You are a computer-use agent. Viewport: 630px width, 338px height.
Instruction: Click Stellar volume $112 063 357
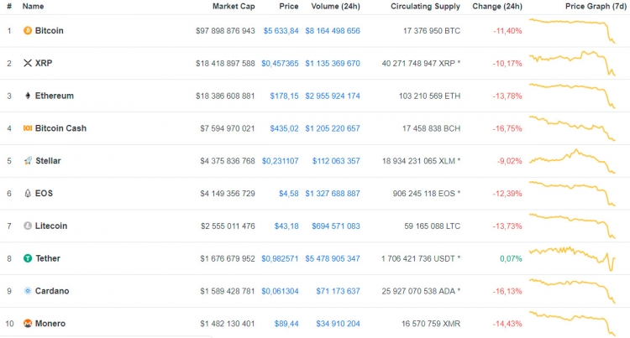(x=336, y=161)
